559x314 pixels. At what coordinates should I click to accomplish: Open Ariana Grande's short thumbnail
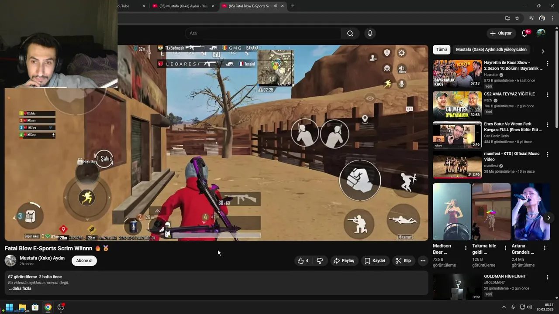pyautogui.click(x=531, y=212)
